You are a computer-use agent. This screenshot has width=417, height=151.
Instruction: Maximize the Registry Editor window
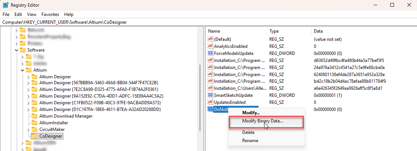pos(392,5)
